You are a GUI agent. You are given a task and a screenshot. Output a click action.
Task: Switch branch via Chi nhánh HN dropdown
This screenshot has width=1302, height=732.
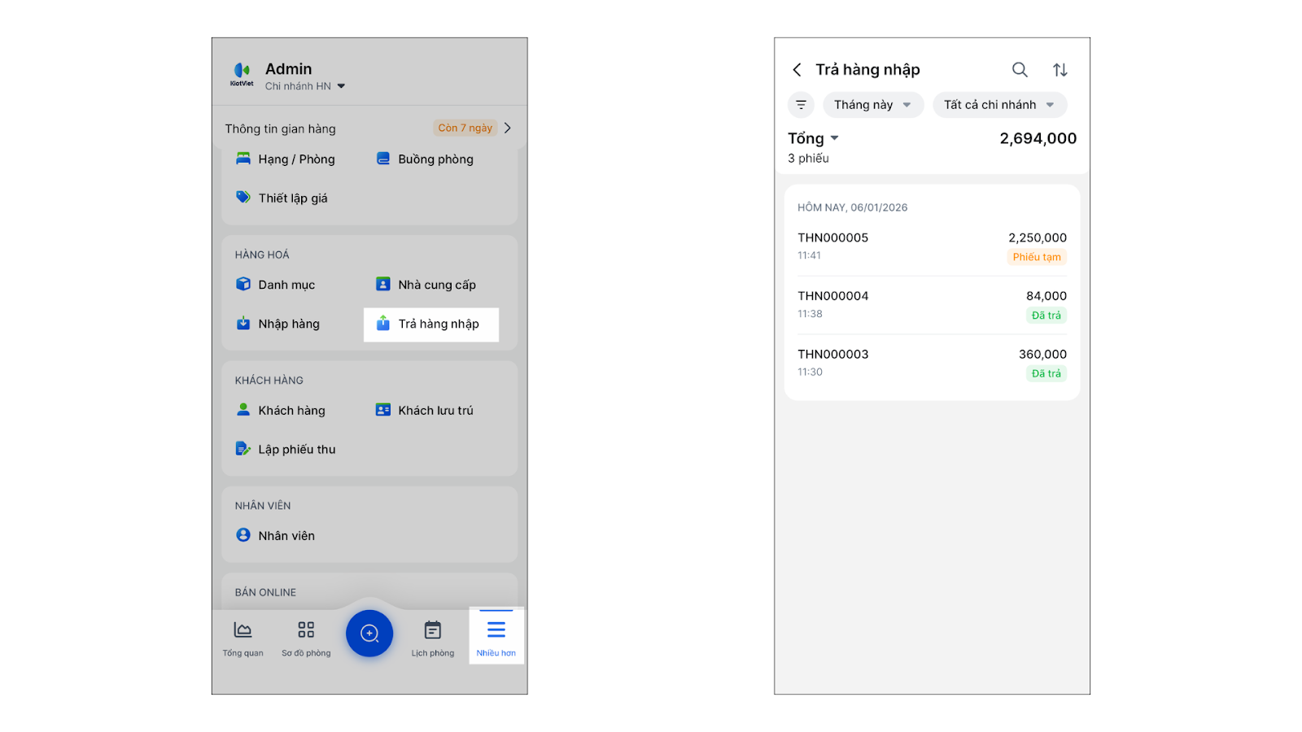point(305,86)
